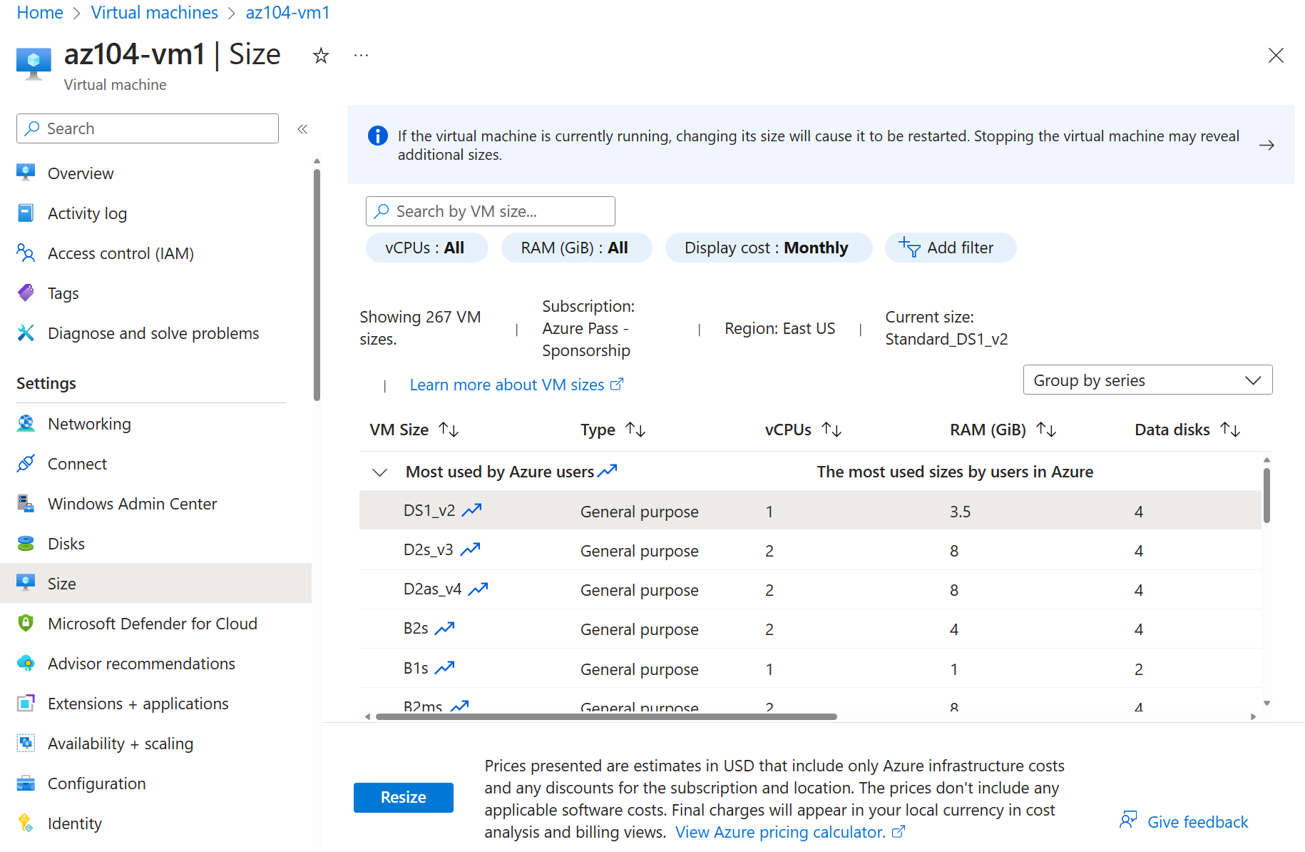Image resolution: width=1305 pixels, height=852 pixels.
Task: Open the Group by series dropdown
Action: point(1147,380)
